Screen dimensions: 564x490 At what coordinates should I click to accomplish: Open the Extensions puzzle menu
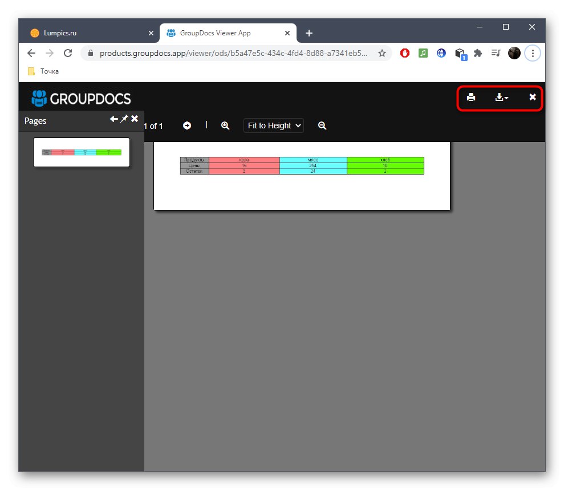coord(478,53)
